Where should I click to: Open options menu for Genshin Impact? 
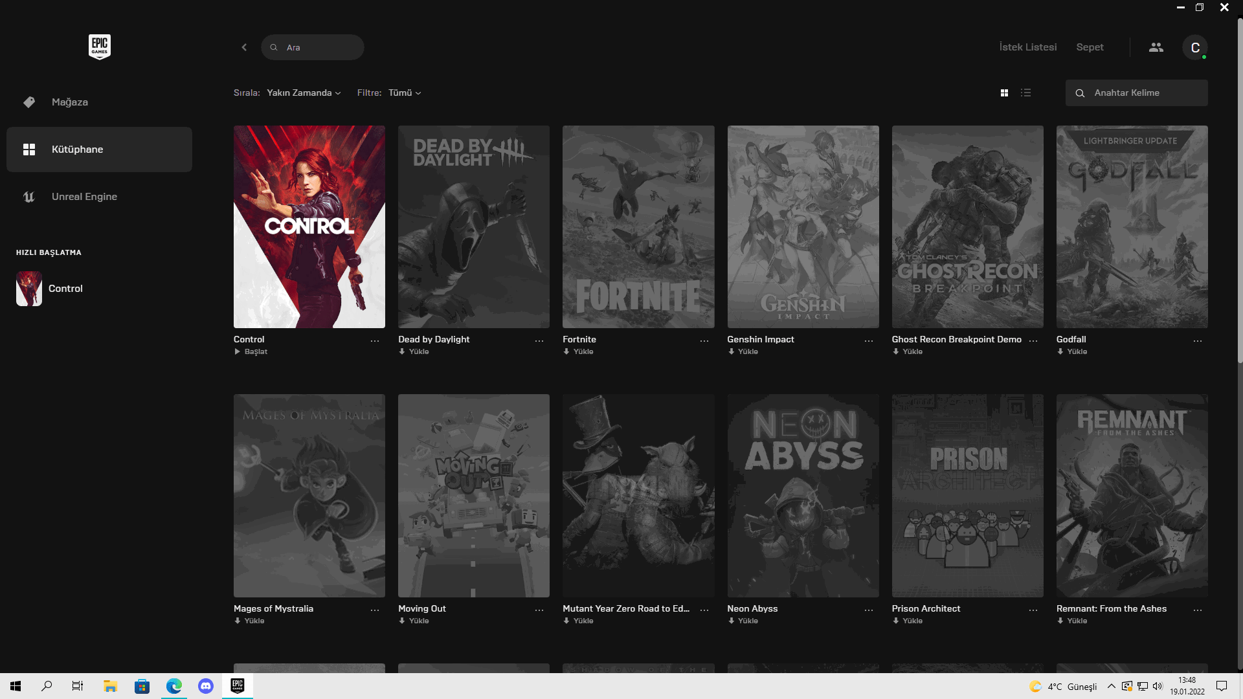click(x=869, y=341)
